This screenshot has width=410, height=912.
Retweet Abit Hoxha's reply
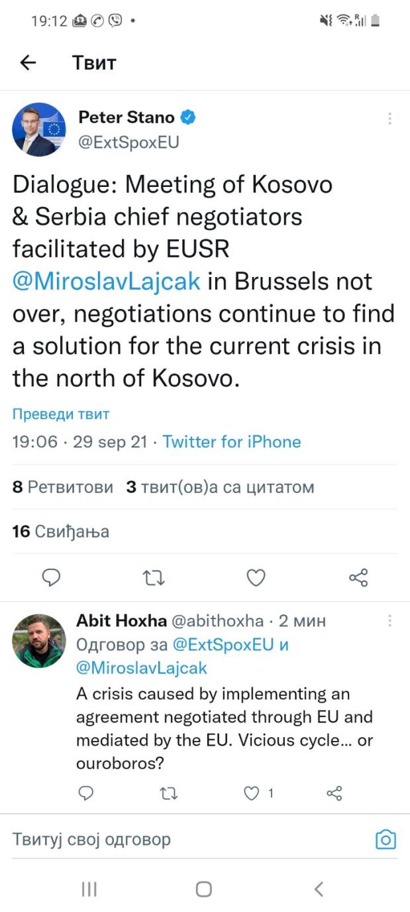pyautogui.click(x=170, y=793)
